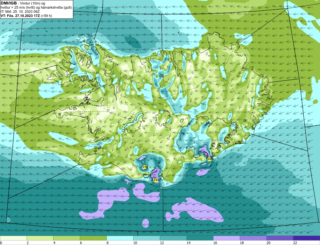Click the "IT: Mið. 25. 10. 2023 06Z" line
This screenshot has width=320, height=245.
pos(20,12)
